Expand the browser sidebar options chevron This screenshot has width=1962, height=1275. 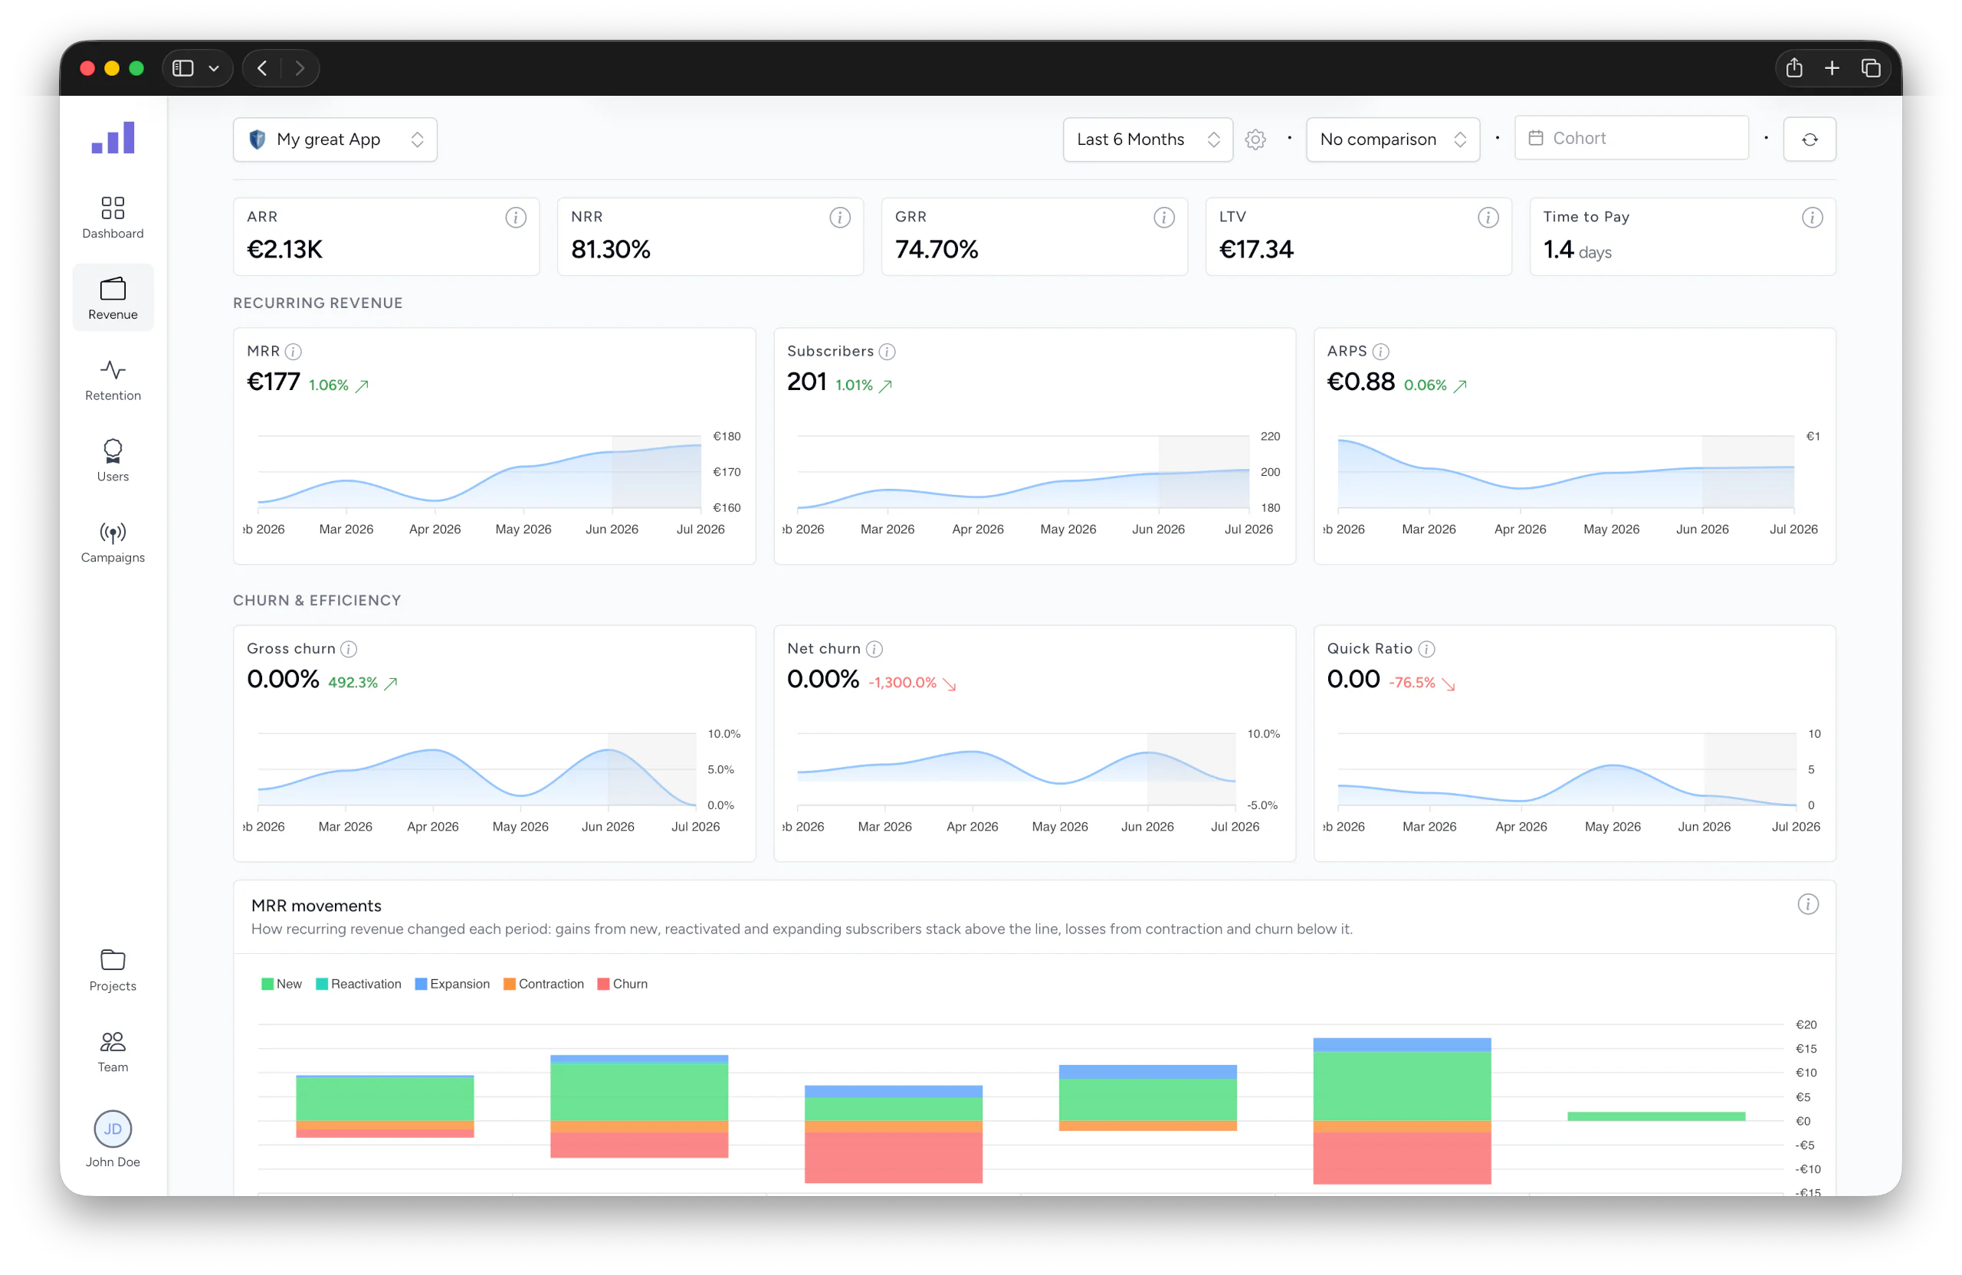pyautogui.click(x=214, y=68)
